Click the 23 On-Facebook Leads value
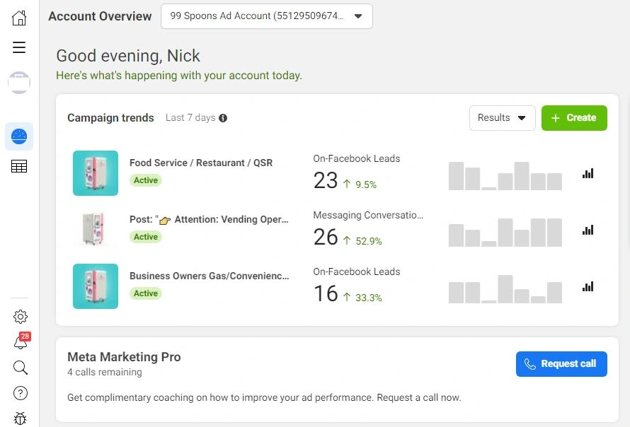Image resolution: width=630 pixels, height=427 pixels. [326, 180]
